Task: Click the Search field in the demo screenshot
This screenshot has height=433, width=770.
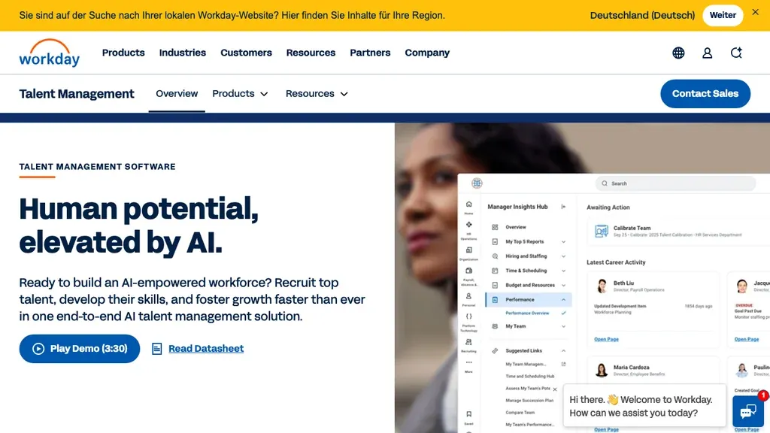Action: click(675, 183)
